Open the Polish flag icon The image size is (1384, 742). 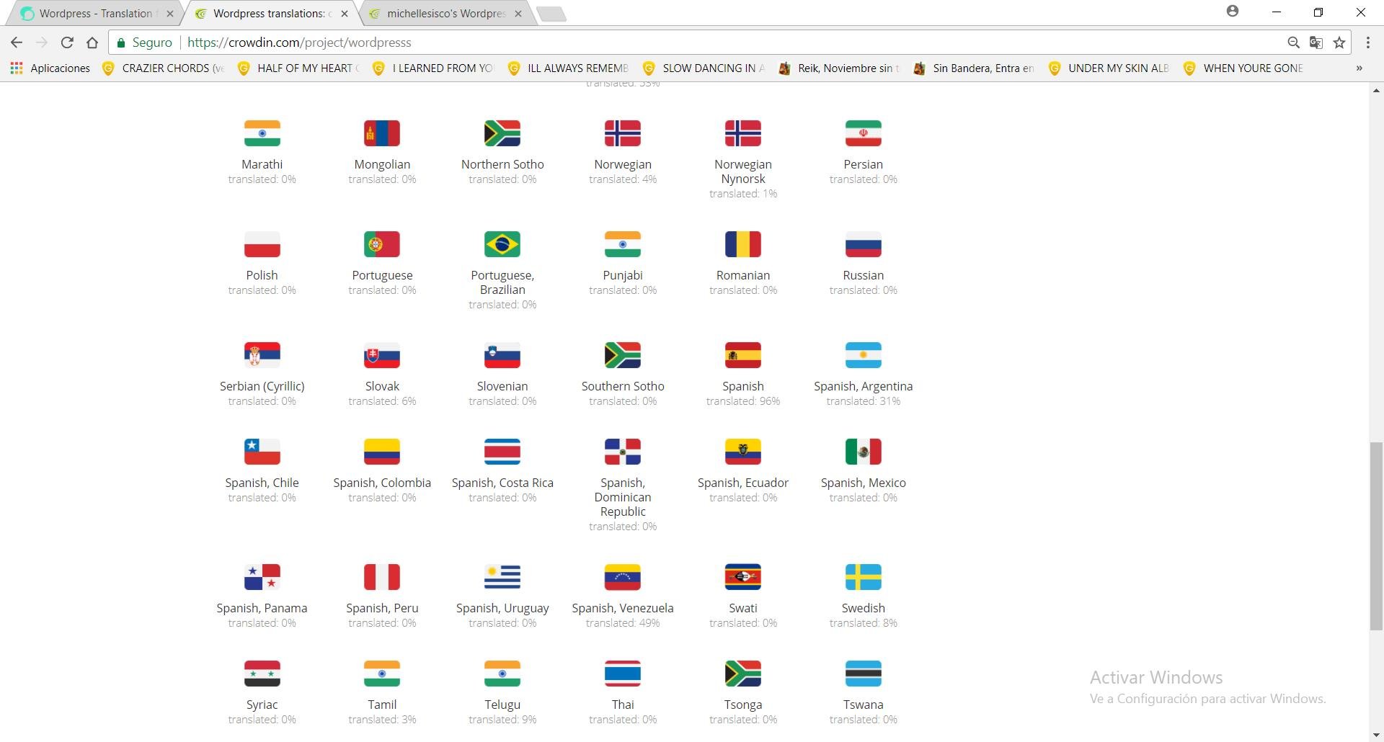tap(262, 244)
